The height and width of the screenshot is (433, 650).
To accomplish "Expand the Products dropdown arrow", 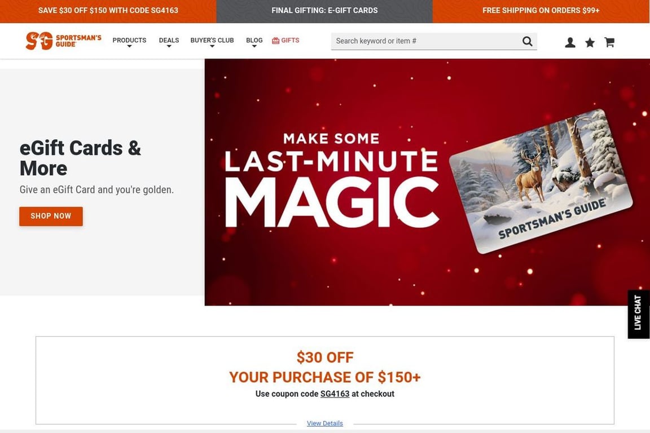I will (x=129, y=46).
